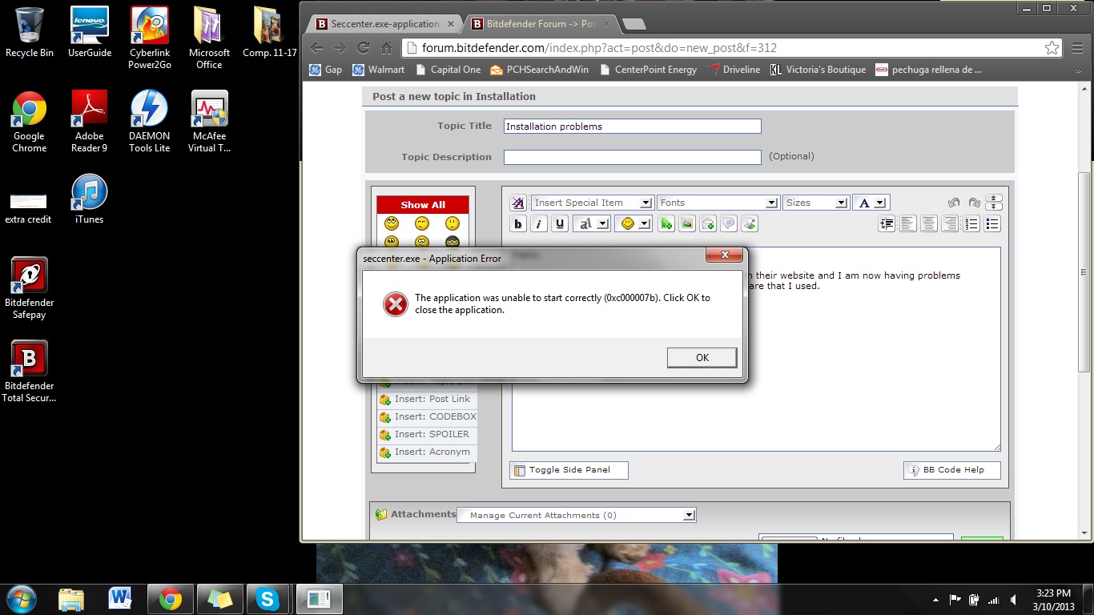This screenshot has width=1094, height=615.
Task: Click the insert email link icon
Action: coord(707,224)
